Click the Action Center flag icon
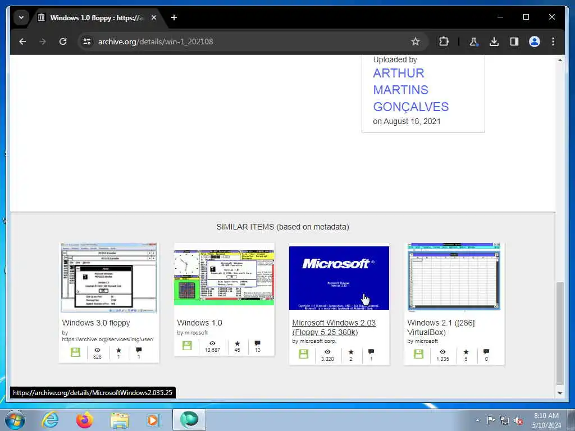 491,420
